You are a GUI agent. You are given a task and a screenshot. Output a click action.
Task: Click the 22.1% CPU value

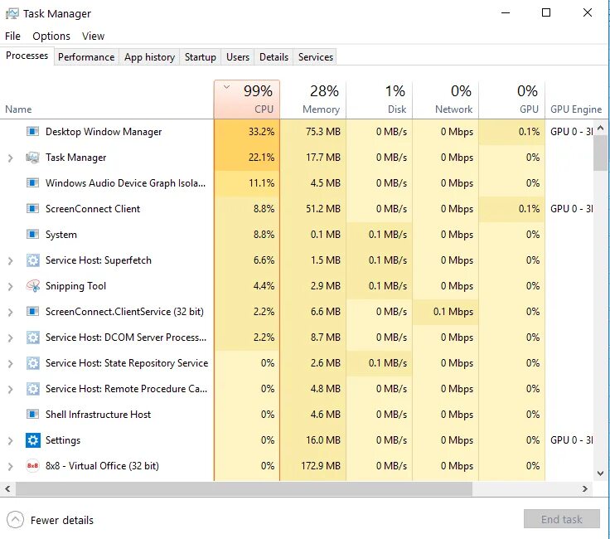261,158
